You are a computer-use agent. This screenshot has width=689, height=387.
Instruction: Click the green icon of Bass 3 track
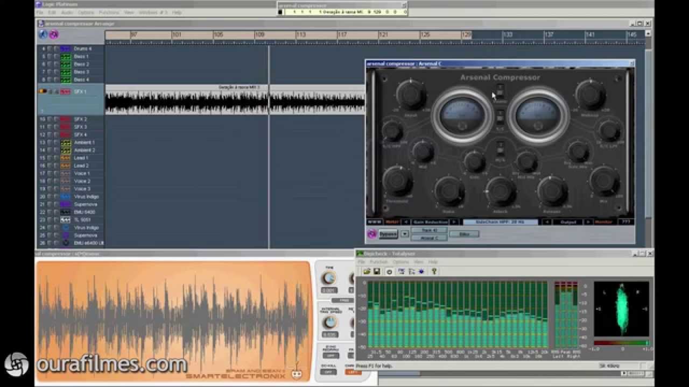pyautogui.click(x=66, y=72)
